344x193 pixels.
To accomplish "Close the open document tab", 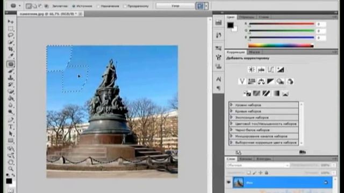I will pyautogui.click(x=81, y=14).
